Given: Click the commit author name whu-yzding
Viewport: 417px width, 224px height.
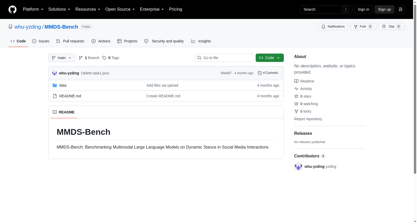Looking at the screenshot, I should (x=69, y=73).
